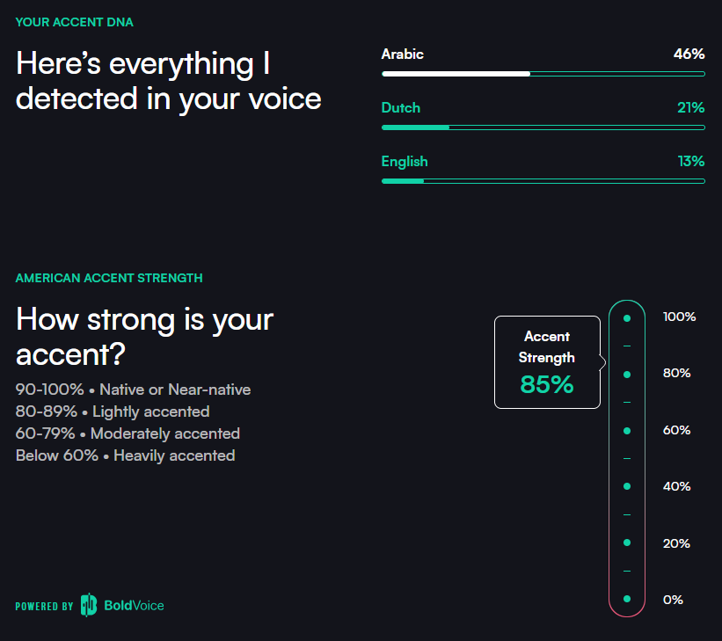Click the 0% dot on strength scale

627,599
